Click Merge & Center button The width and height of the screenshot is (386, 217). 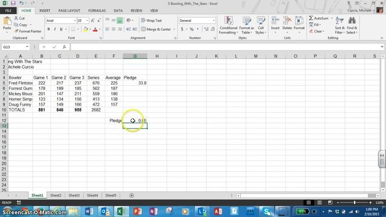pyautogui.click(x=156, y=30)
